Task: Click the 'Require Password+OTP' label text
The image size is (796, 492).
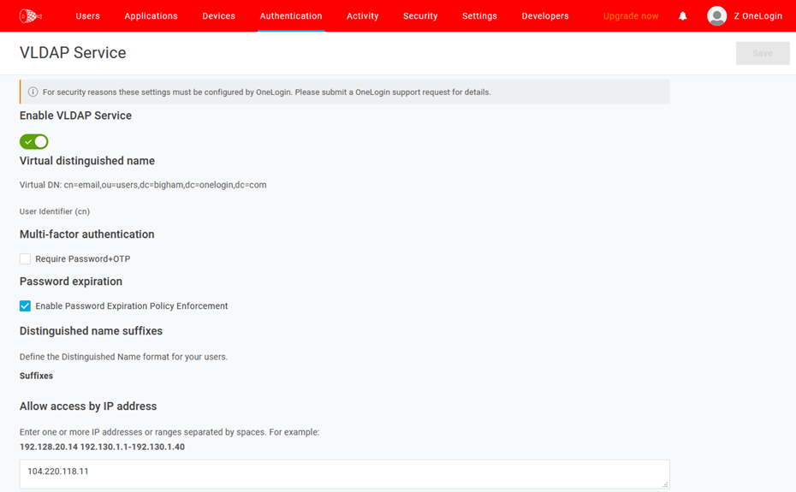Action: 83,259
